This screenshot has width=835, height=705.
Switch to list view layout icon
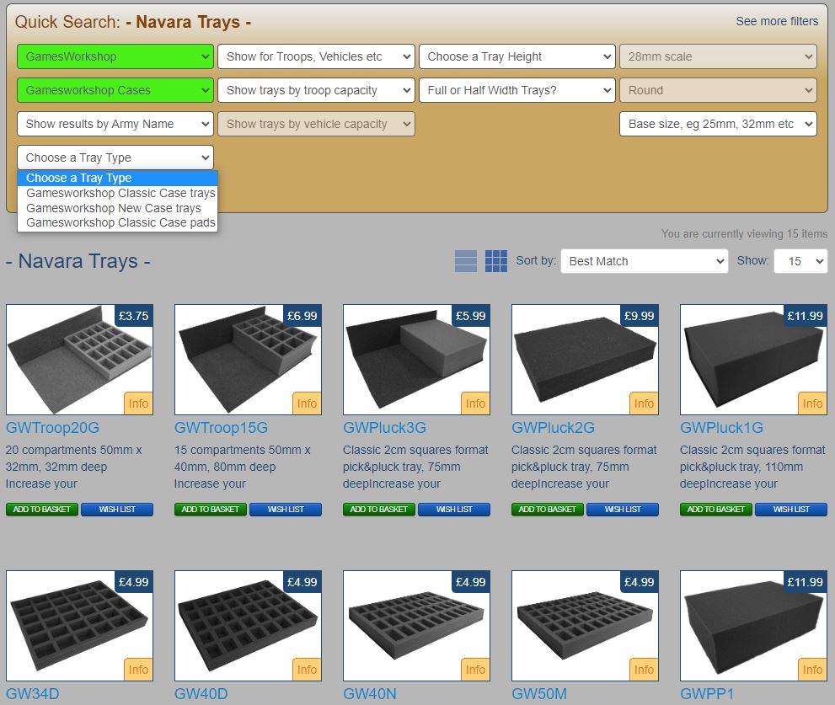coord(466,261)
